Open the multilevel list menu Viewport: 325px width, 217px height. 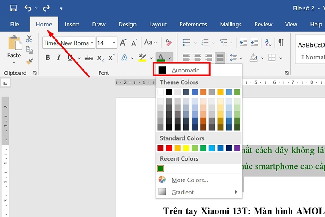click(x=224, y=43)
